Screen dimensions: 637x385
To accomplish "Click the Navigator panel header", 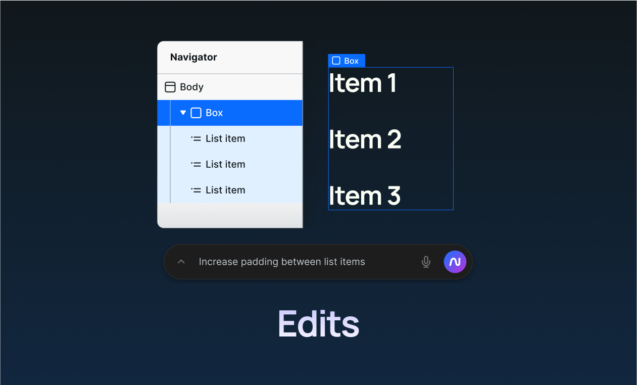I will 230,57.
